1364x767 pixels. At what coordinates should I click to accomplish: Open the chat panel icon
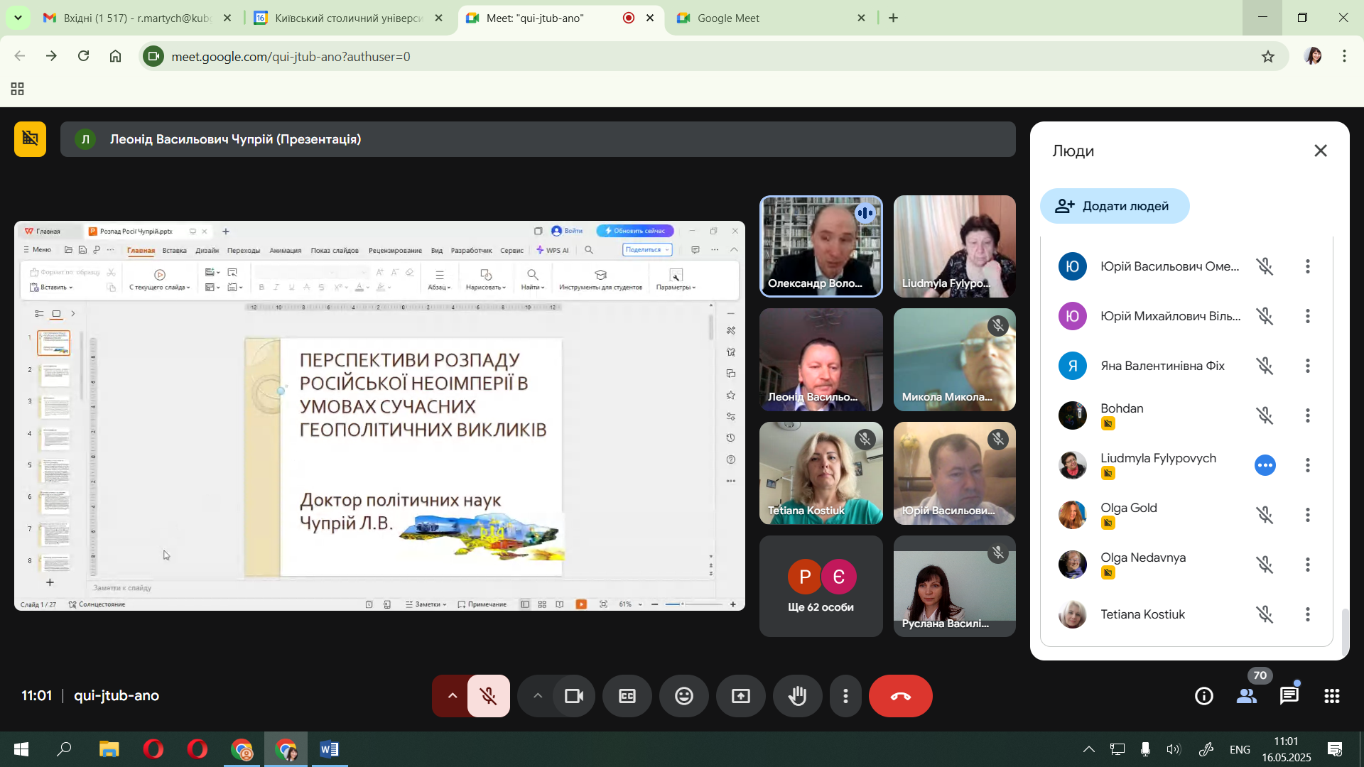click(1289, 696)
